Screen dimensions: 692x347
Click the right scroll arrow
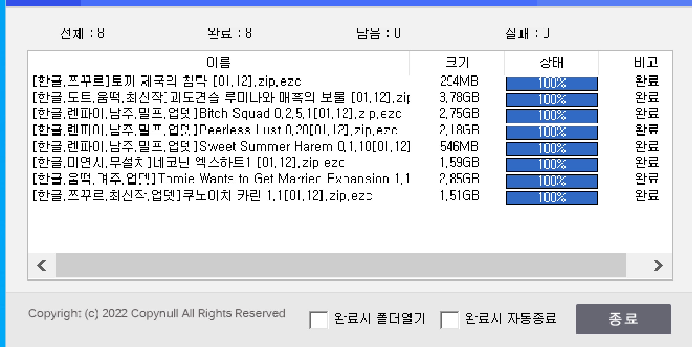pos(658,265)
